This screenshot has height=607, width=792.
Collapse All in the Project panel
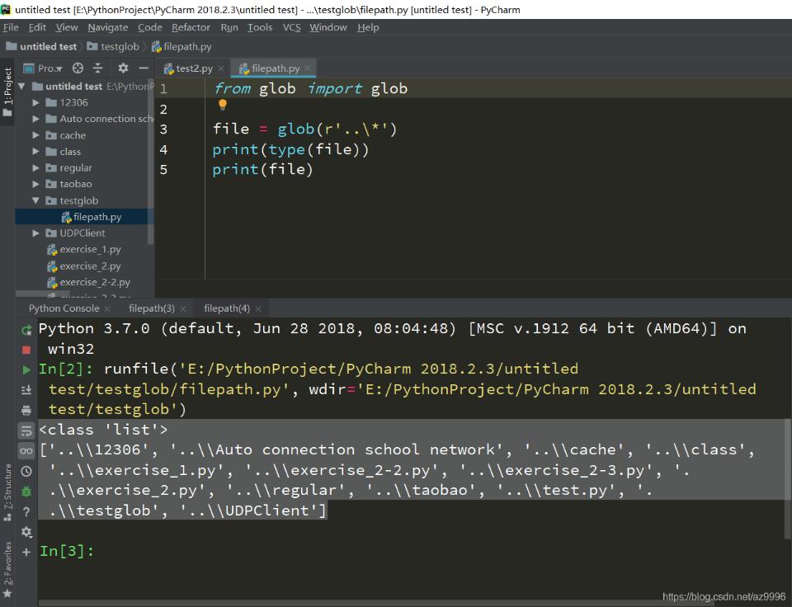click(98, 68)
